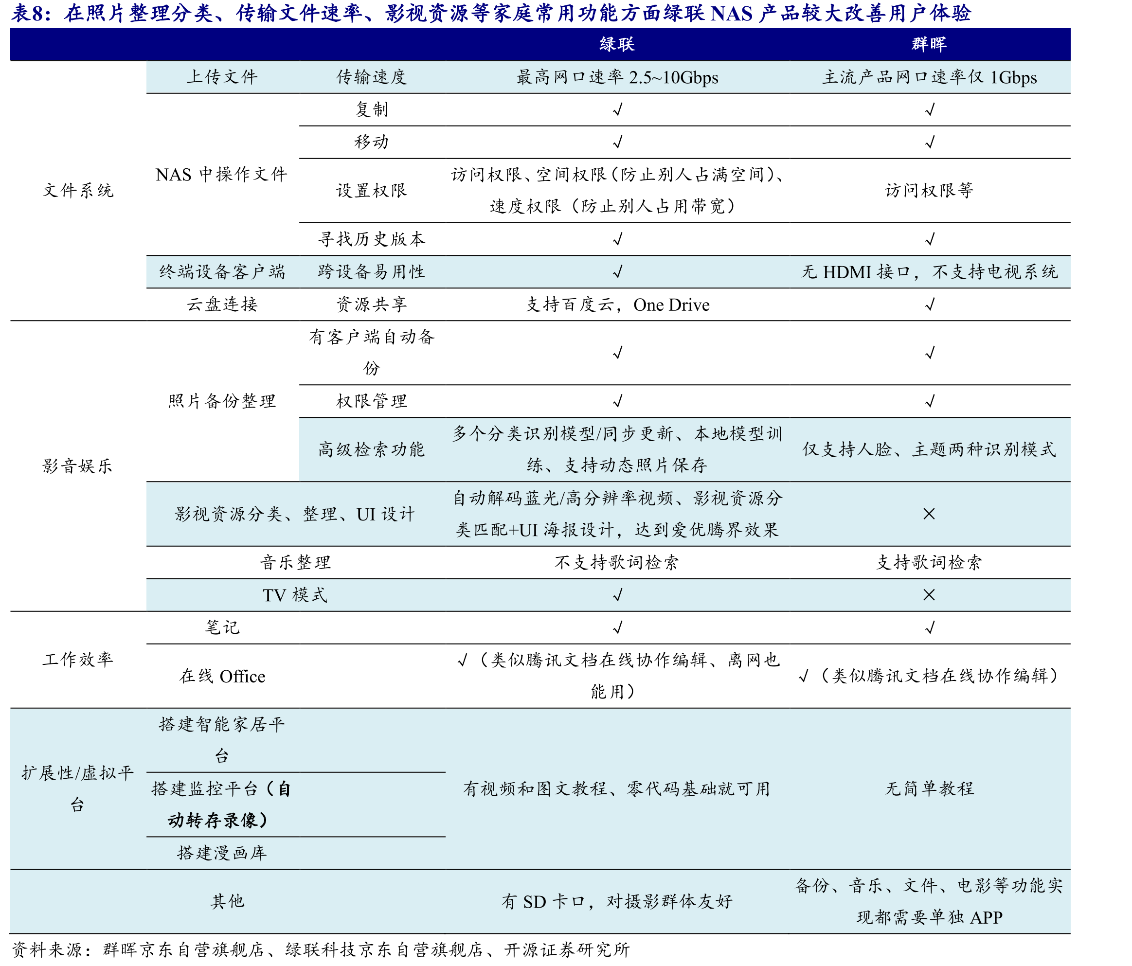Click the '移动' row label
Screen dimensions: 1132x966
coord(372,142)
